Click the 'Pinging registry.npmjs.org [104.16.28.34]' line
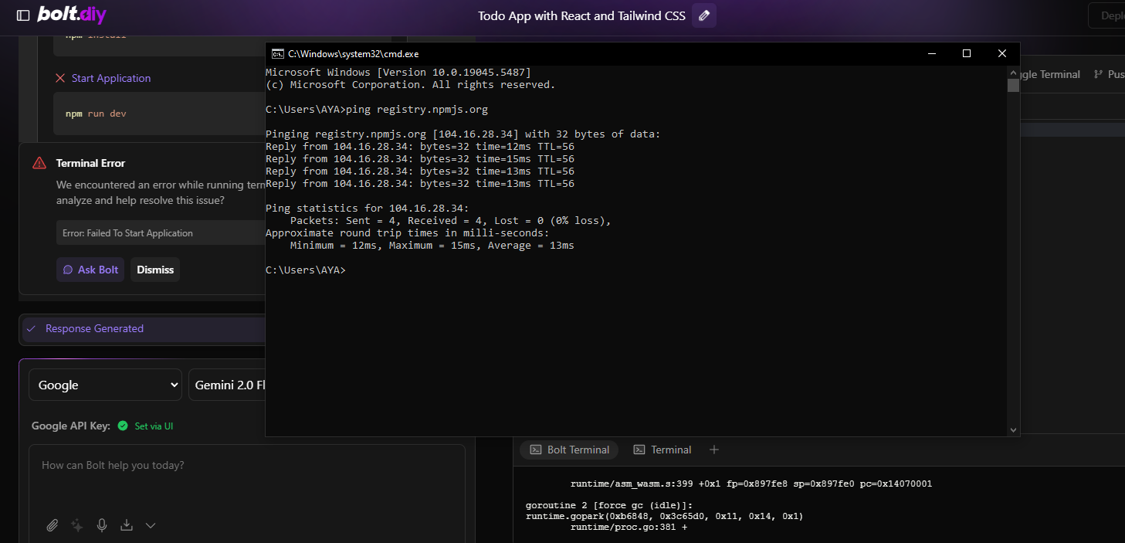1125x543 pixels. 463,134
